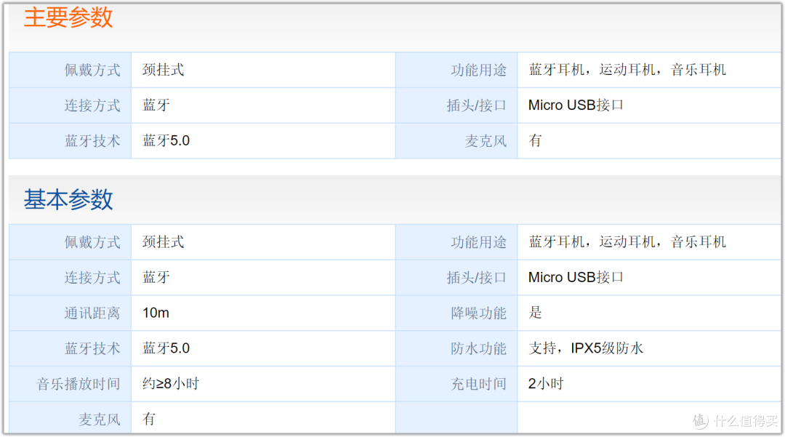Click the Micro USB接口 value in the main parameters
This screenshot has width=785, height=437.
[576, 105]
